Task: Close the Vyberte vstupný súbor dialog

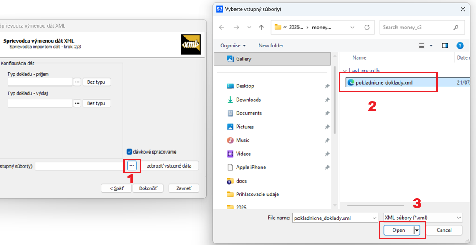Action: [463, 9]
